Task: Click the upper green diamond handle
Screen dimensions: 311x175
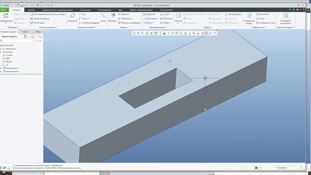Action: click(x=205, y=78)
